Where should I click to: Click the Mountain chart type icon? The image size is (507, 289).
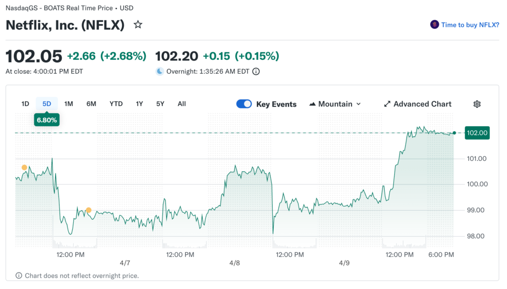pos(312,104)
